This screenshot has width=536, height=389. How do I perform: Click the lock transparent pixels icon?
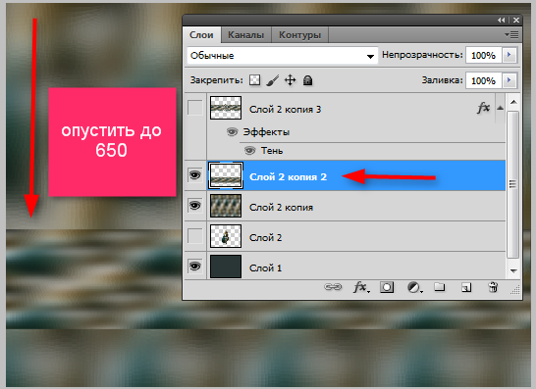[x=254, y=80]
